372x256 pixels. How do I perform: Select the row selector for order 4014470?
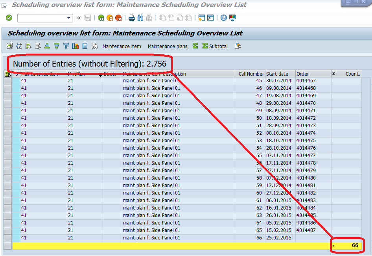coord(7,103)
